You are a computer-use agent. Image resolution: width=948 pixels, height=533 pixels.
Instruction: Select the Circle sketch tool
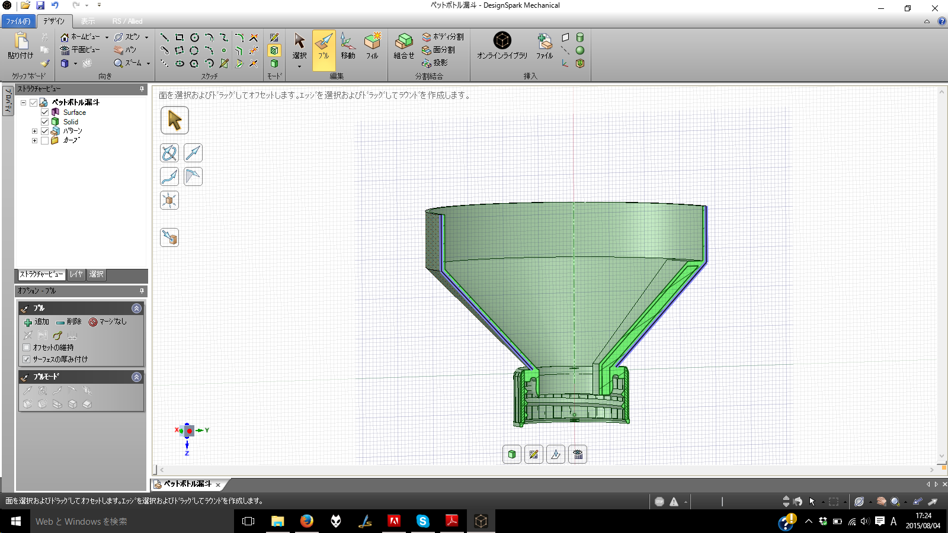194,37
